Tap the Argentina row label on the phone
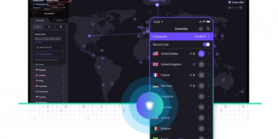Screen dimensions: 278x139 167,96
